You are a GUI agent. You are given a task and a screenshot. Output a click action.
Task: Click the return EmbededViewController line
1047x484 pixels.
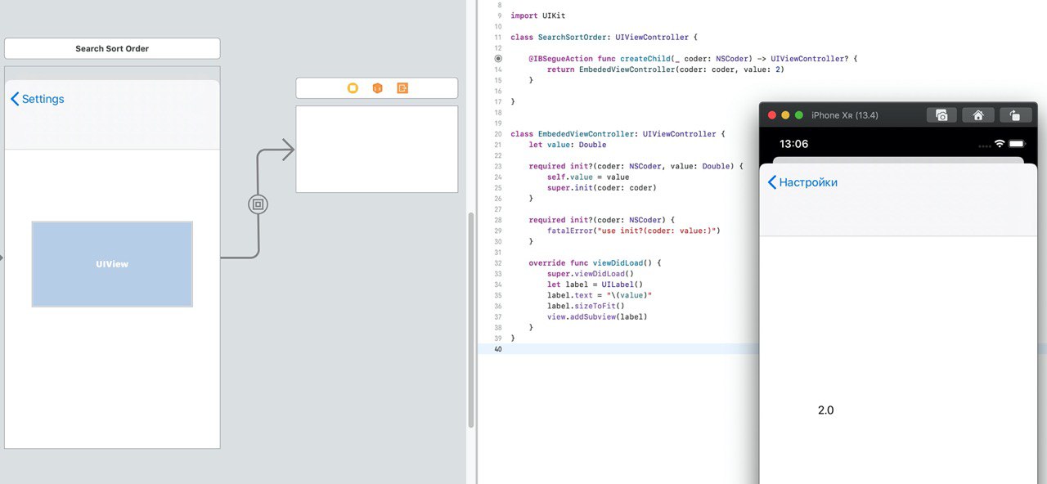(666, 69)
